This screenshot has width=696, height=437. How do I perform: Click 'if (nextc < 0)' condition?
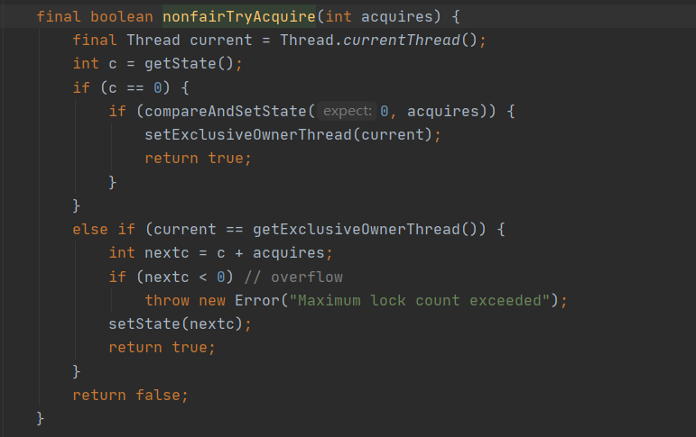(x=171, y=277)
